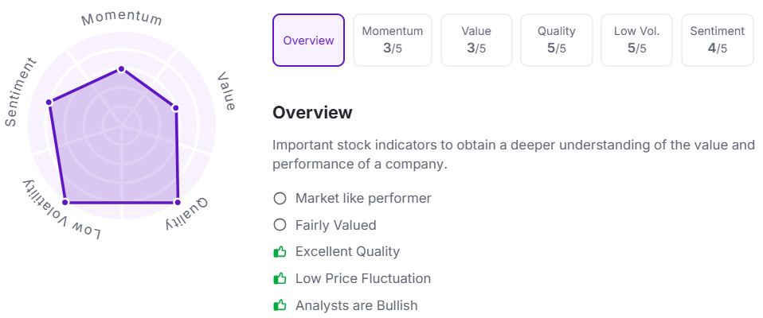Click the Momentum point on radar chart
763x318 pixels.
pyautogui.click(x=121, y=69)
